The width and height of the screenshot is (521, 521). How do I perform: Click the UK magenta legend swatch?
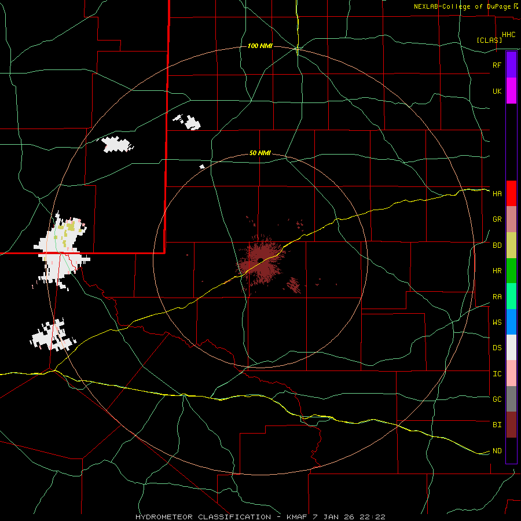[511, 90]
